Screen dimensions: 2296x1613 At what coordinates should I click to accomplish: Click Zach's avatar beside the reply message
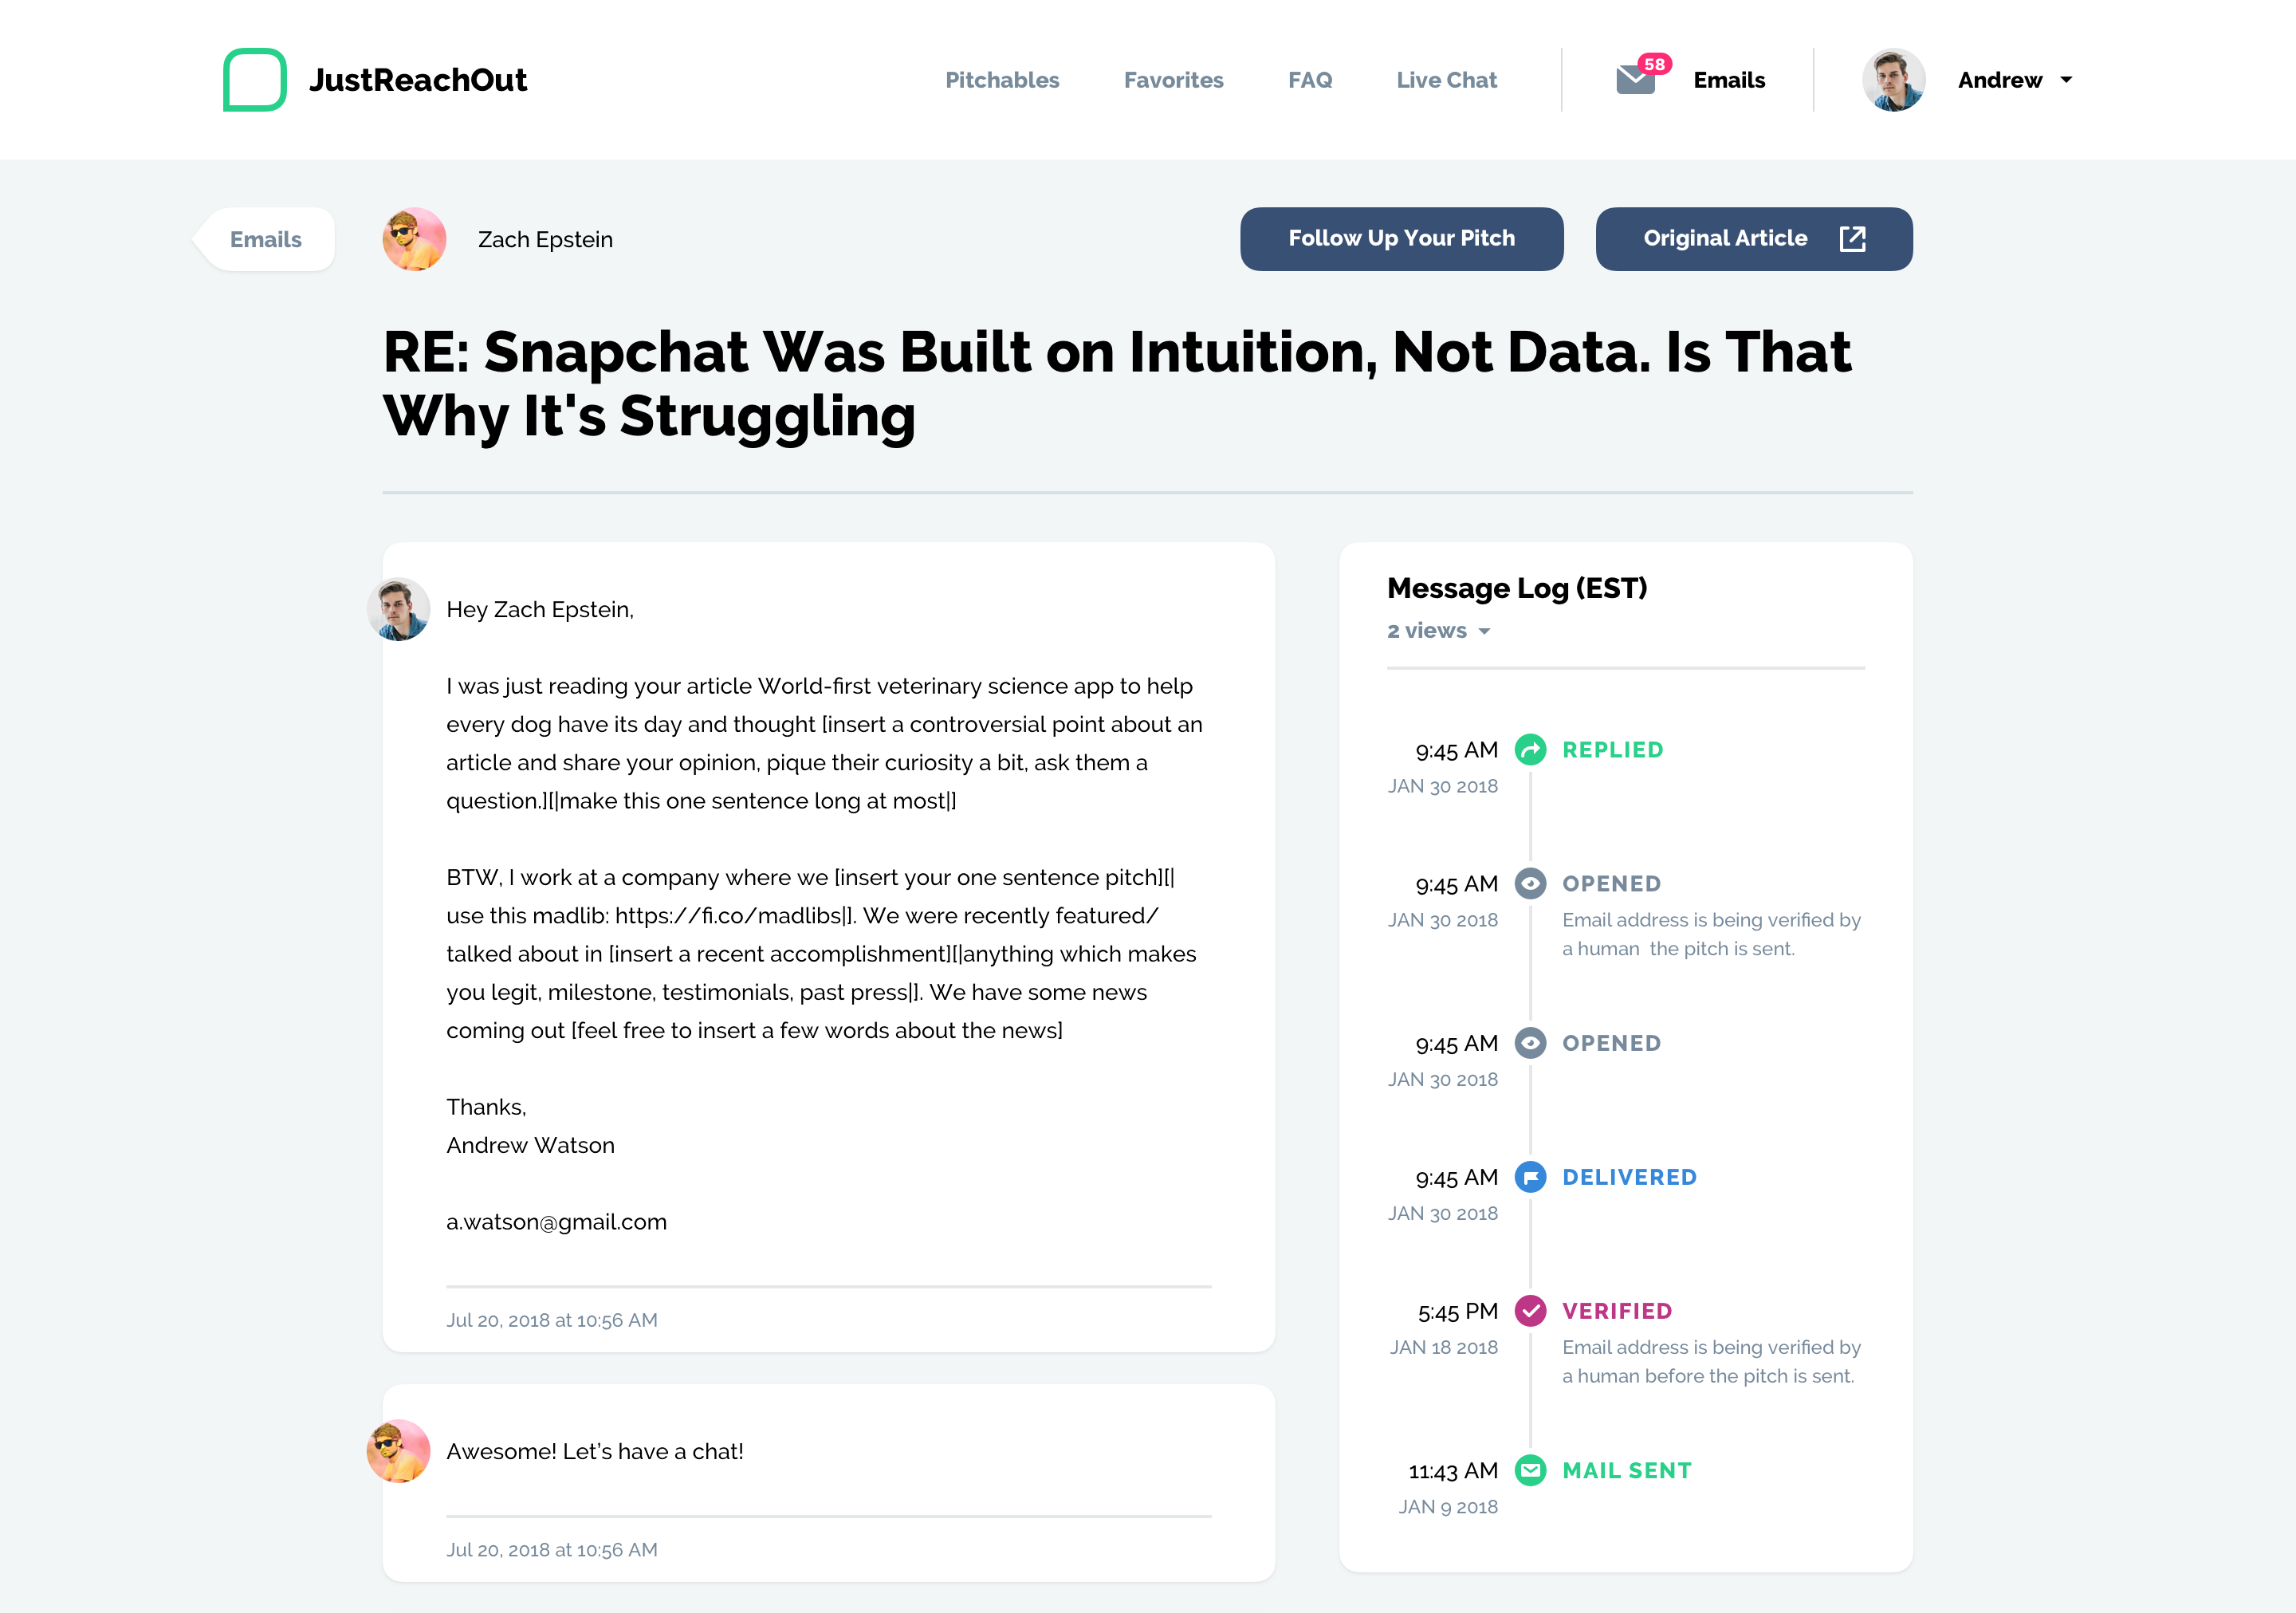(399, 1451)
